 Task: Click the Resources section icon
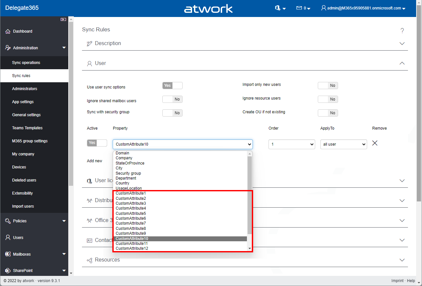89,260
